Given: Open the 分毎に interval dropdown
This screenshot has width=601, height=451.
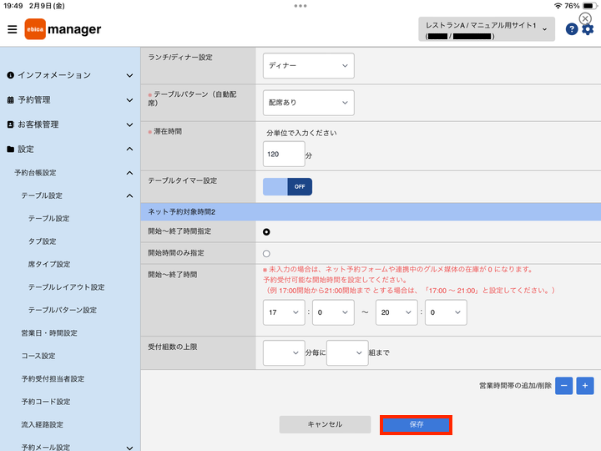Looking at the screenshot, I should point(284,352).
